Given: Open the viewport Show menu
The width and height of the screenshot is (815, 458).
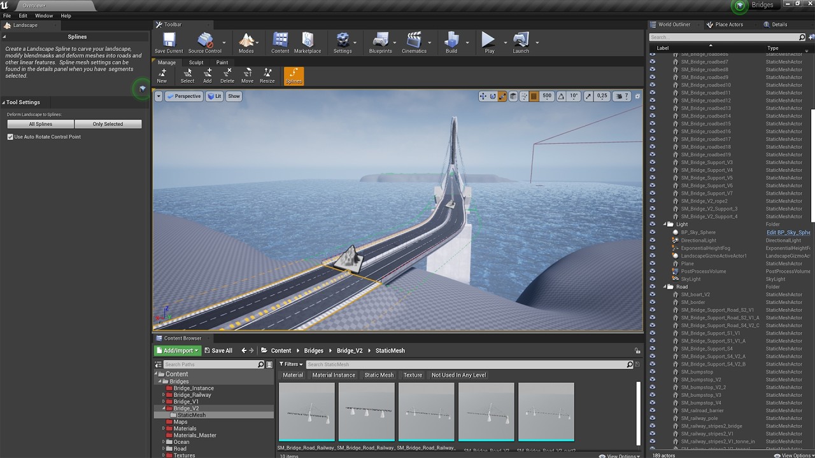Looking at the screenshot, I should 234,96.
